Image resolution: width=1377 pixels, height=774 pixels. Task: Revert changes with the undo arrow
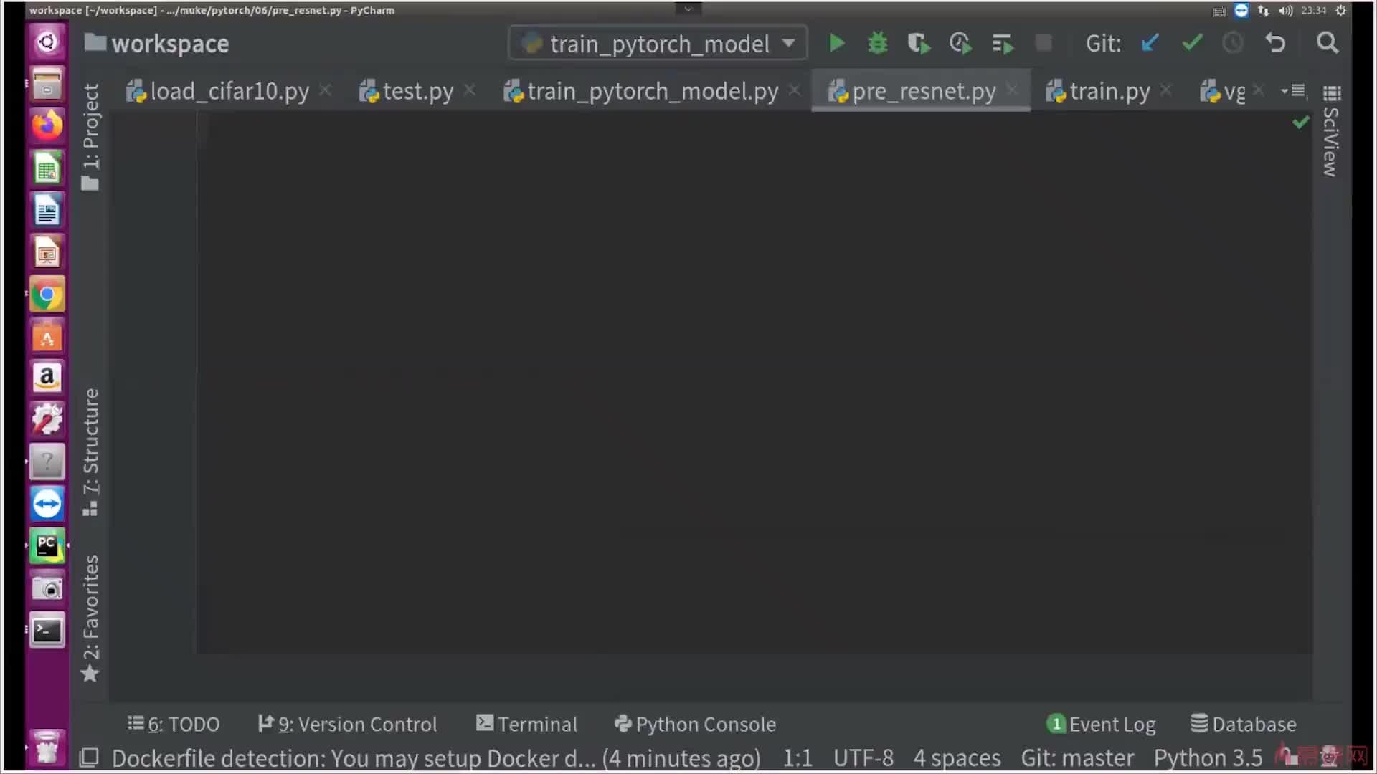click(x=1274, y=43)
